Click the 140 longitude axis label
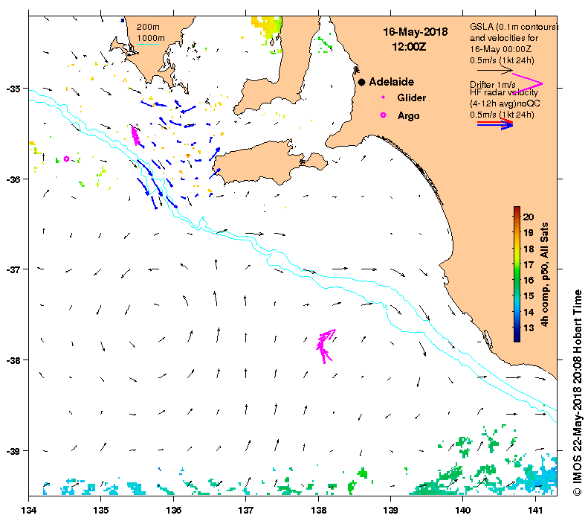This screenshot has height=521, width=588. (463, 511)
